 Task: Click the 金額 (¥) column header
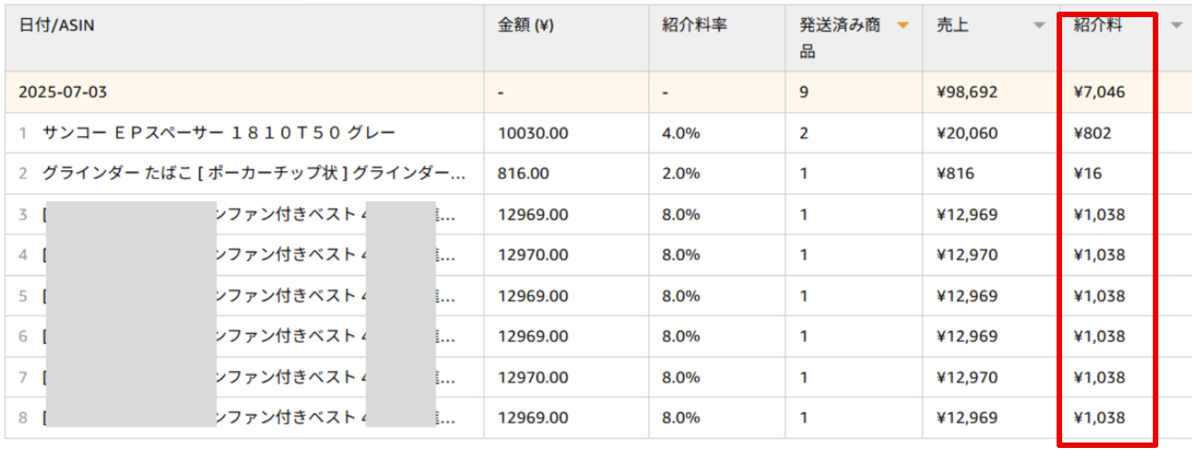click(525, 25)
